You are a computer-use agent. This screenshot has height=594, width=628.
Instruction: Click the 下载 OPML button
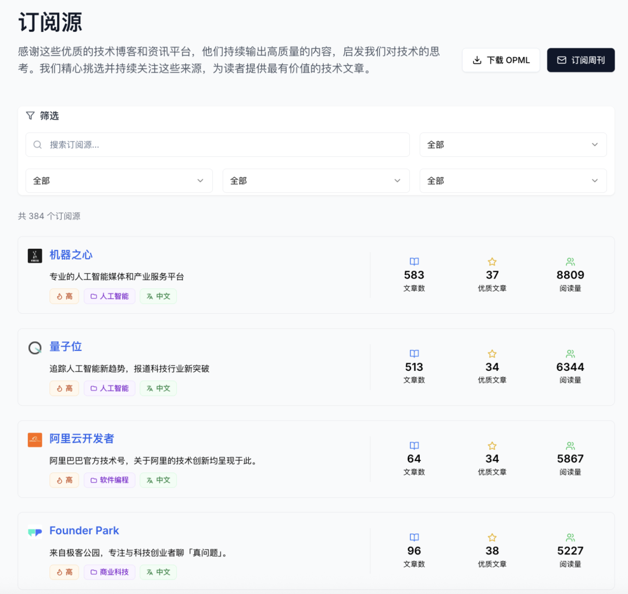pyautogui.click(x=501, y=60)
